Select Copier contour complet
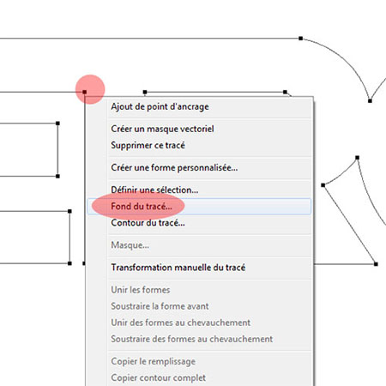Viewport: 386px width, 386px height. [x=199, y=377]
